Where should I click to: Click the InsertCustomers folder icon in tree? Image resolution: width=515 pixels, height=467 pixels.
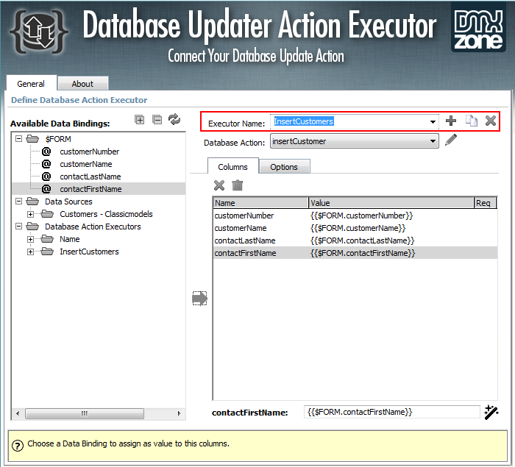point(47,252)
